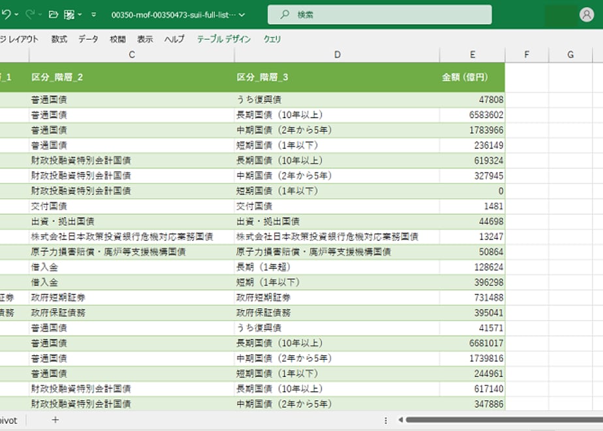Select the cell with value 6681017
The image size is (603, 431).
point(472,343)
